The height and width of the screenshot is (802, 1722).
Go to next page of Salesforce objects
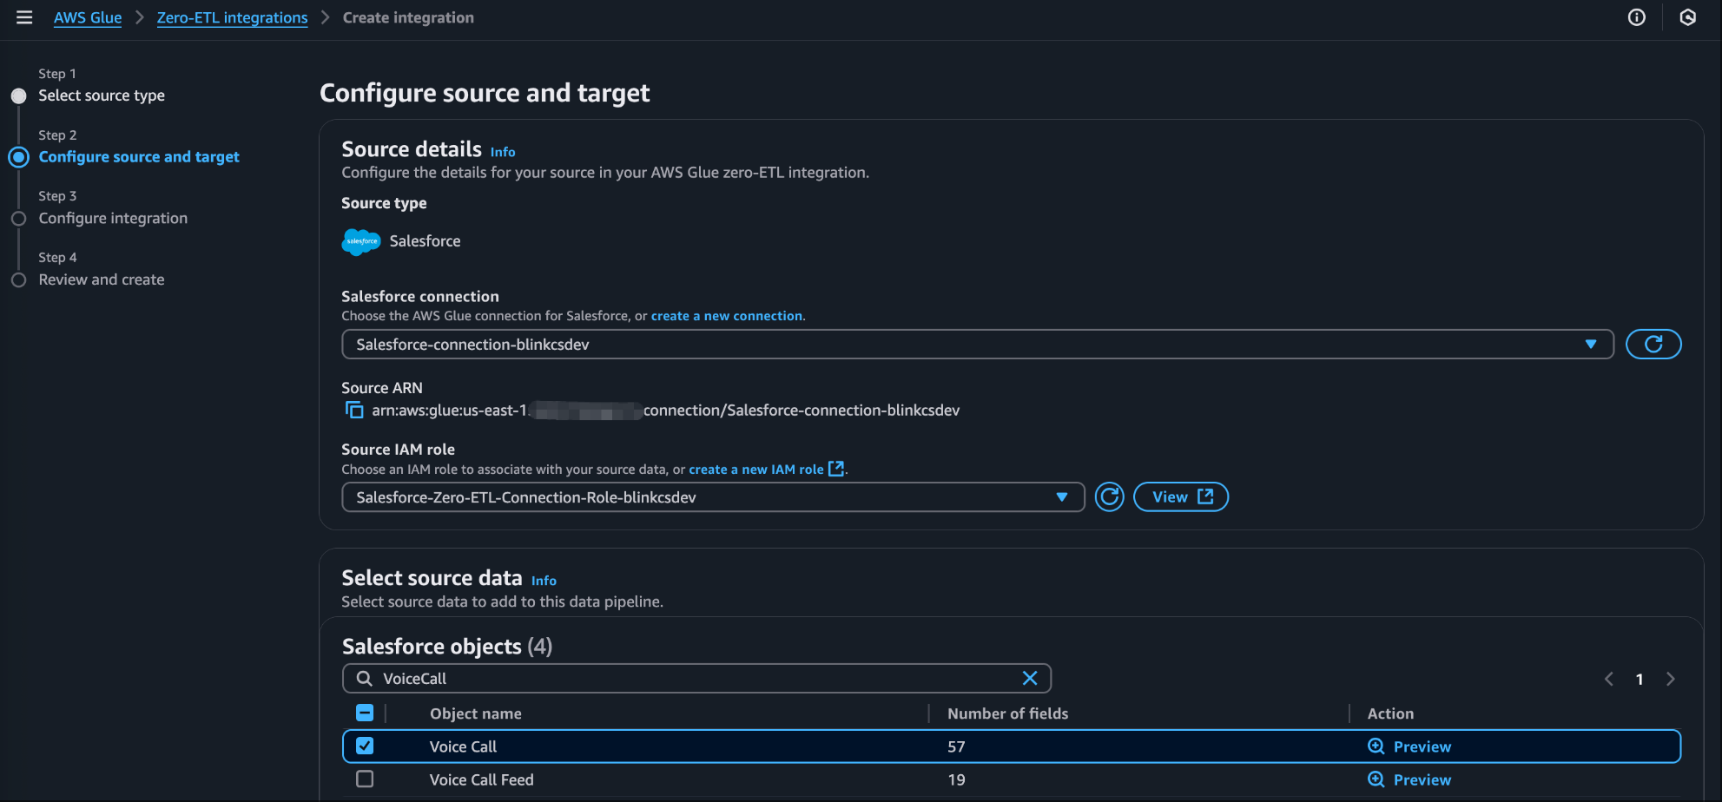(x=1670, y=679)
